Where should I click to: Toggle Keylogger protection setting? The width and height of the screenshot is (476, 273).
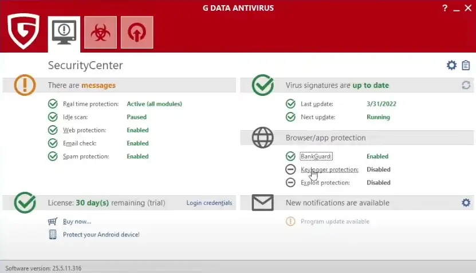[x=329, y=170]
